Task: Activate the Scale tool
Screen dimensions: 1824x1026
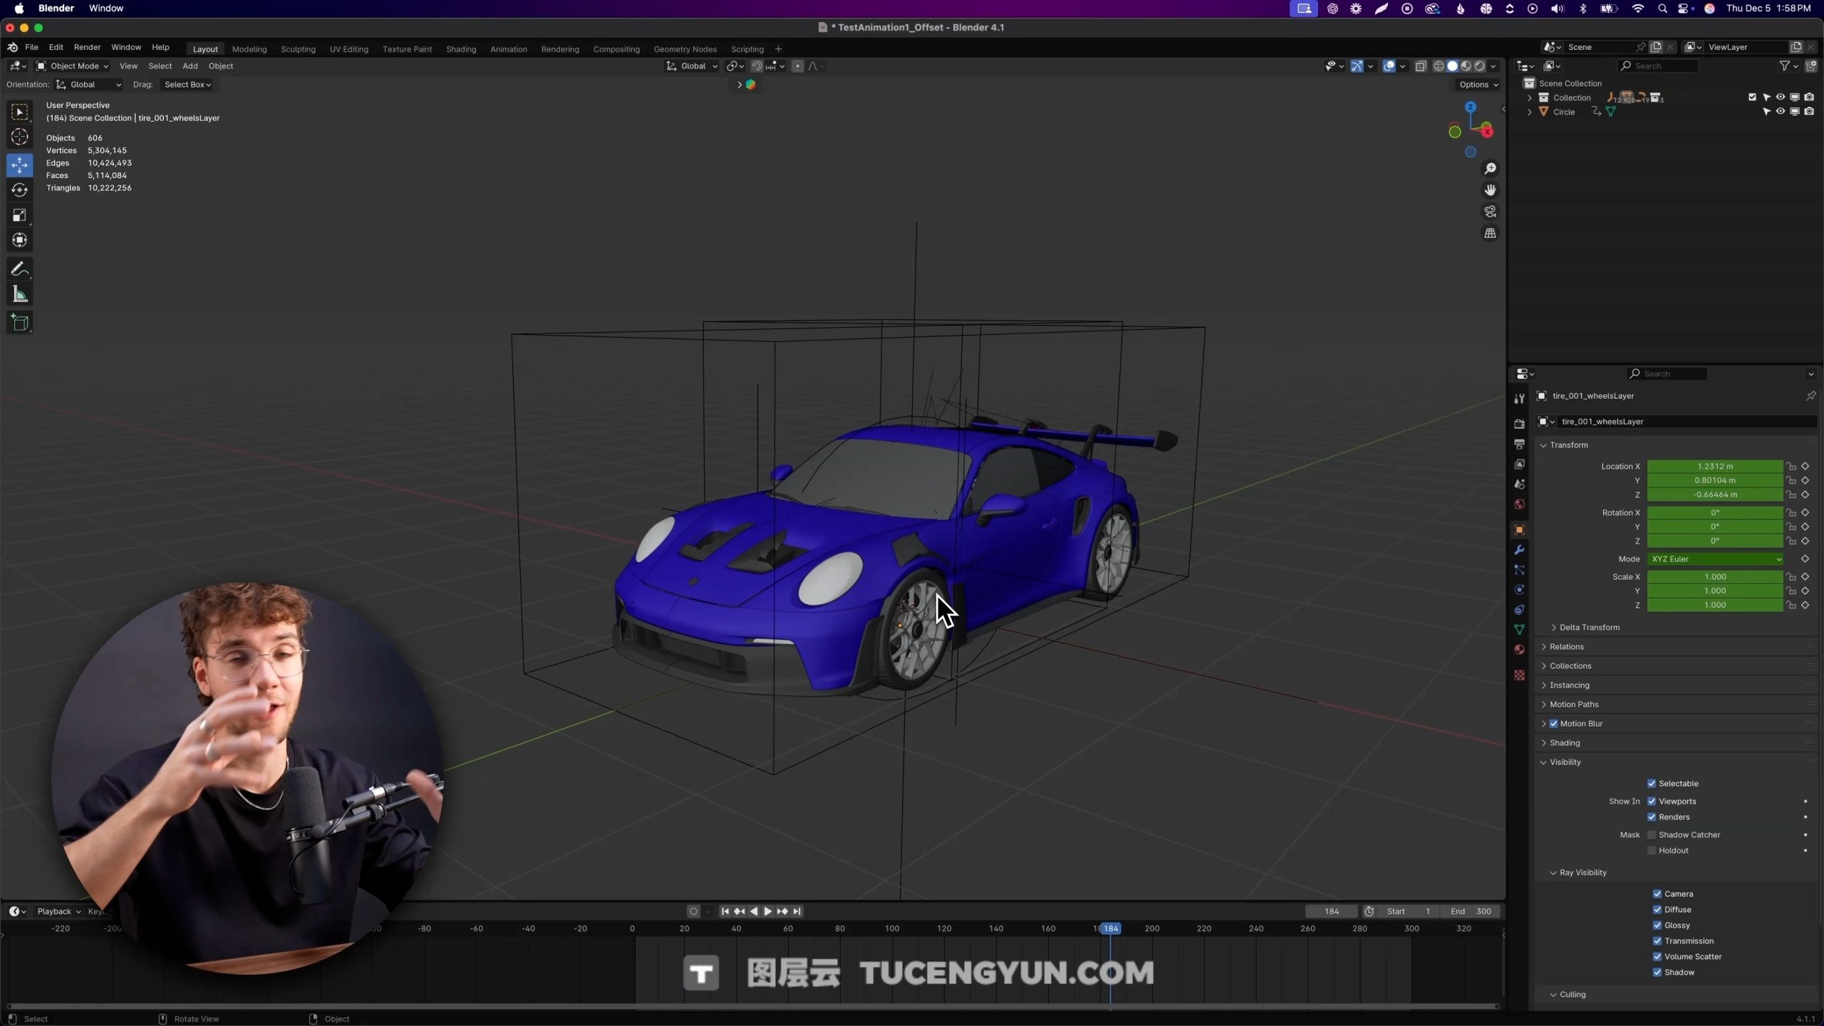Action: point(20,215)
